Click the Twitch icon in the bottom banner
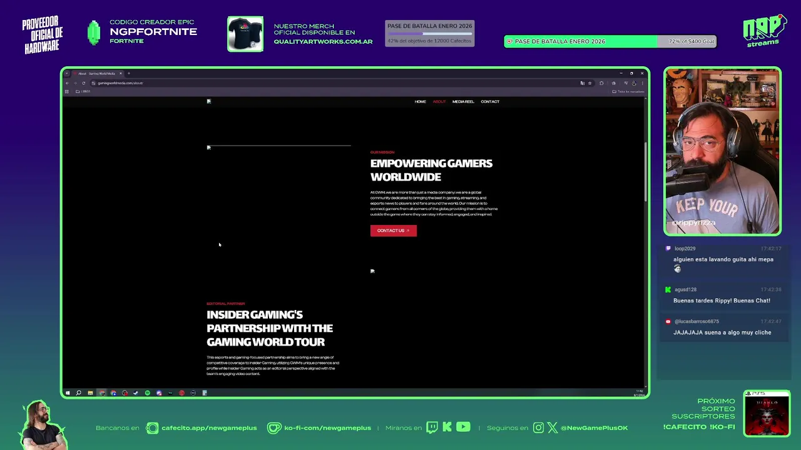801x450 pixels. [x=432, y=427]
